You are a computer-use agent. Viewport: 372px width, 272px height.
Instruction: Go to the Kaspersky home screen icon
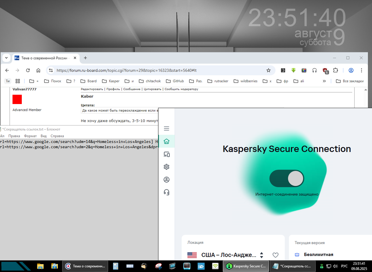tap(166, 141)
